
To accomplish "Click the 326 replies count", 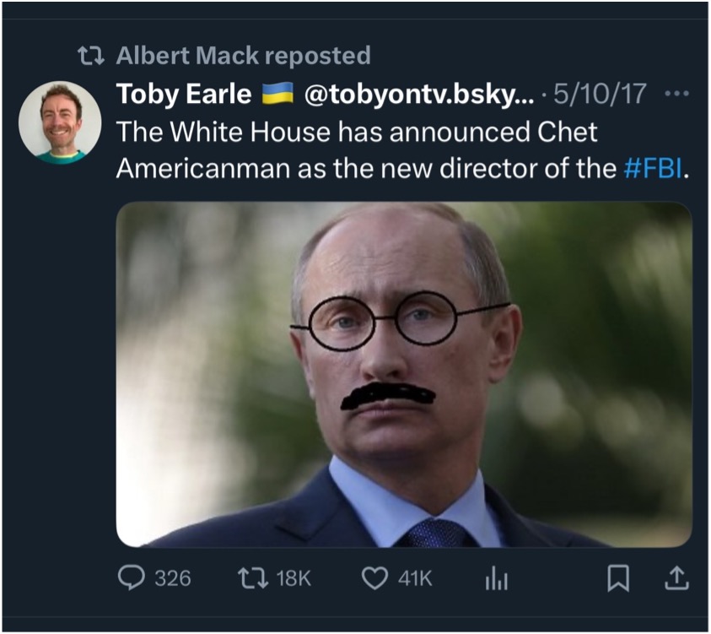I will [x=172, y=578].
